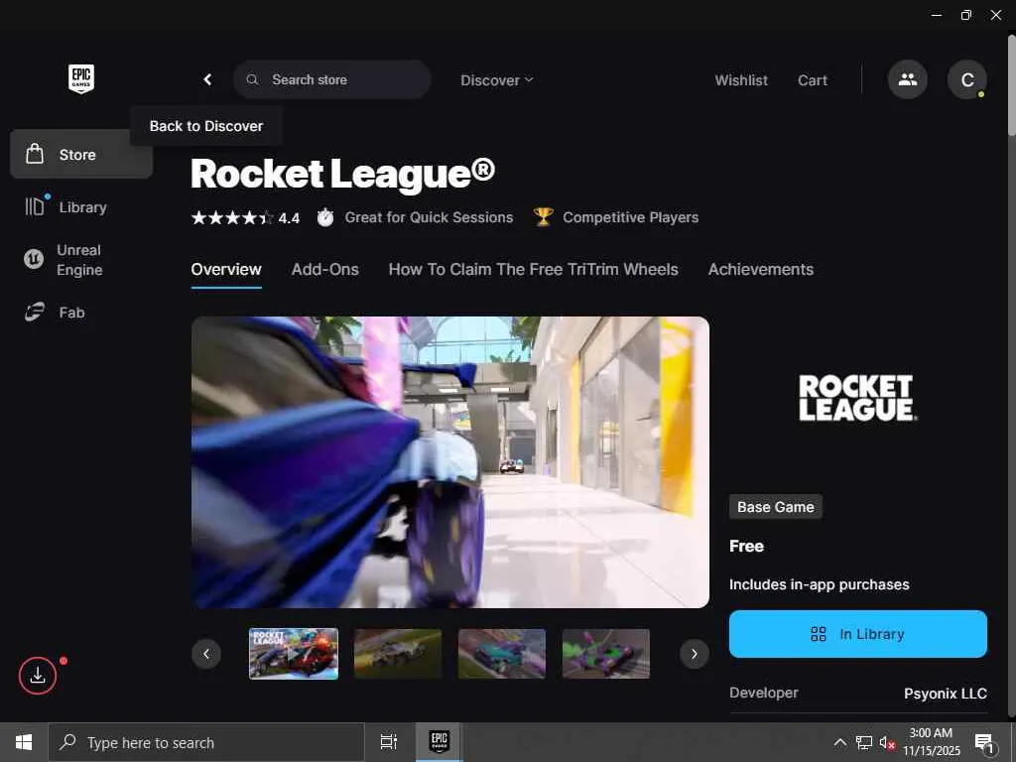
Task: Click the Developer label
Action: pos(763,693)
